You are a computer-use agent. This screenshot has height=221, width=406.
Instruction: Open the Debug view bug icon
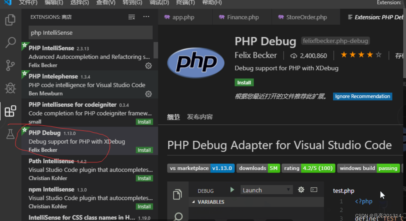(x=11, y=88)
